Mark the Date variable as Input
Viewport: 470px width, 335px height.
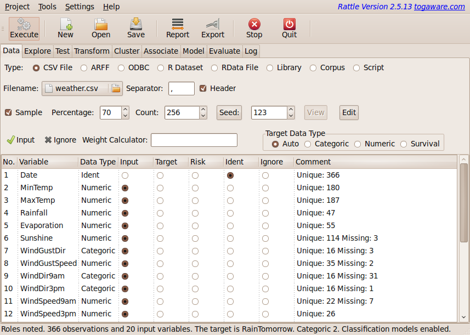coord(124,175)
